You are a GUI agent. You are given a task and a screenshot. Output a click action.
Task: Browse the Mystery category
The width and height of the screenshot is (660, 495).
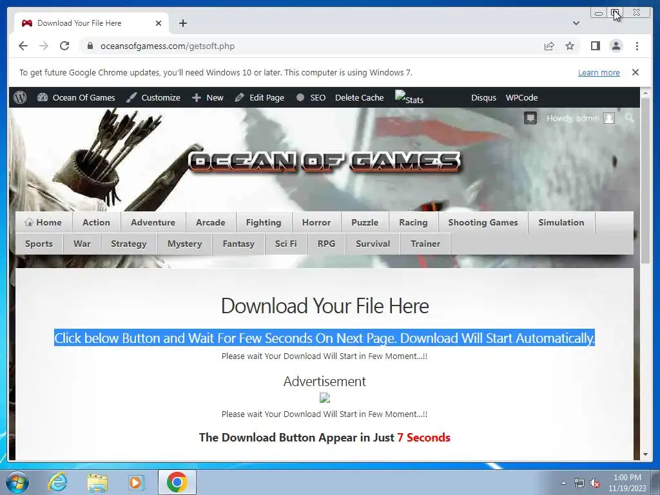184,244
